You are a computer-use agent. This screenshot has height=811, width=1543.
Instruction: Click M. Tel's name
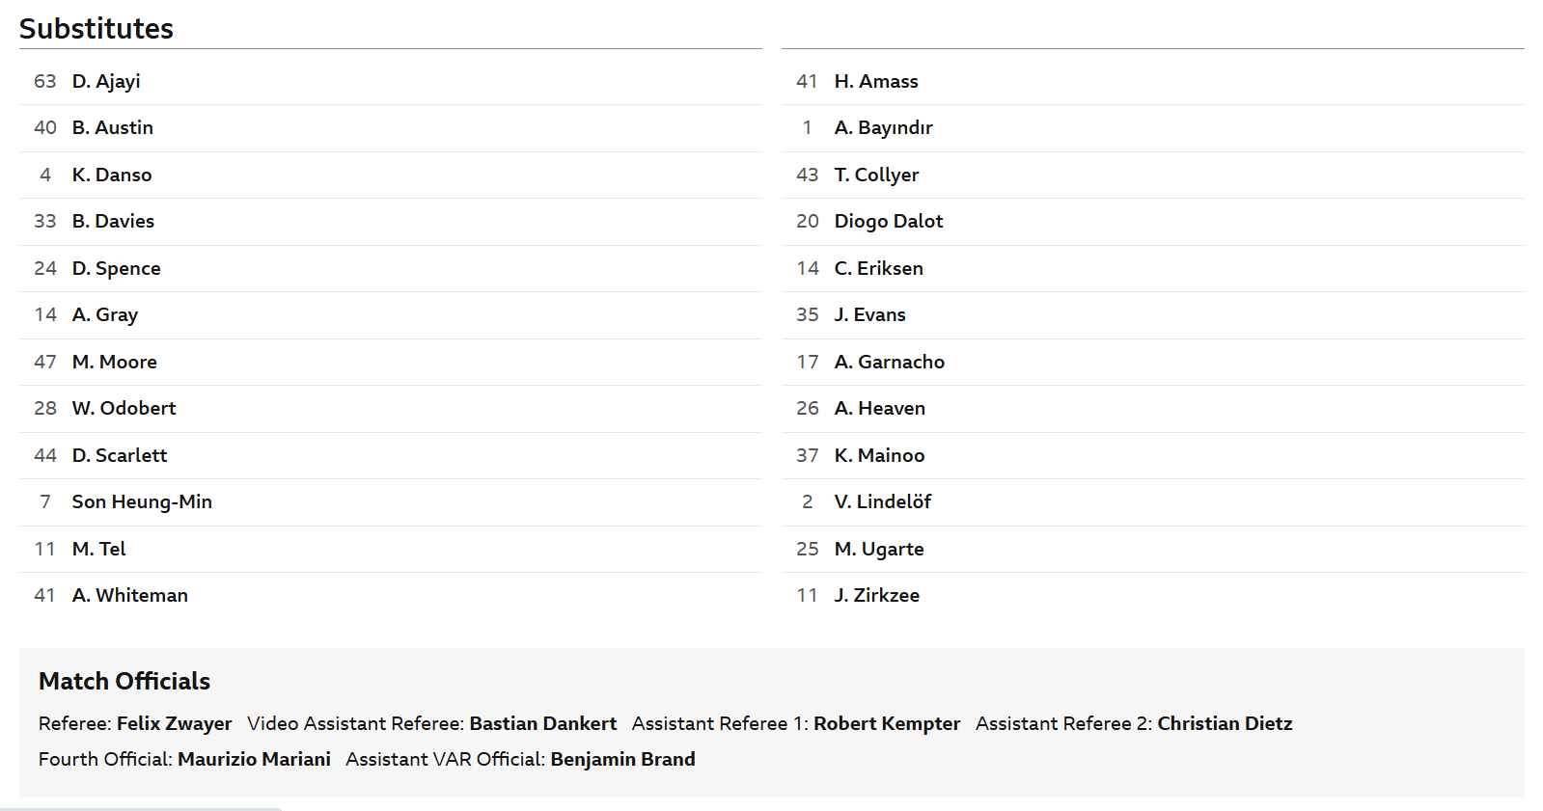(98, 549)
